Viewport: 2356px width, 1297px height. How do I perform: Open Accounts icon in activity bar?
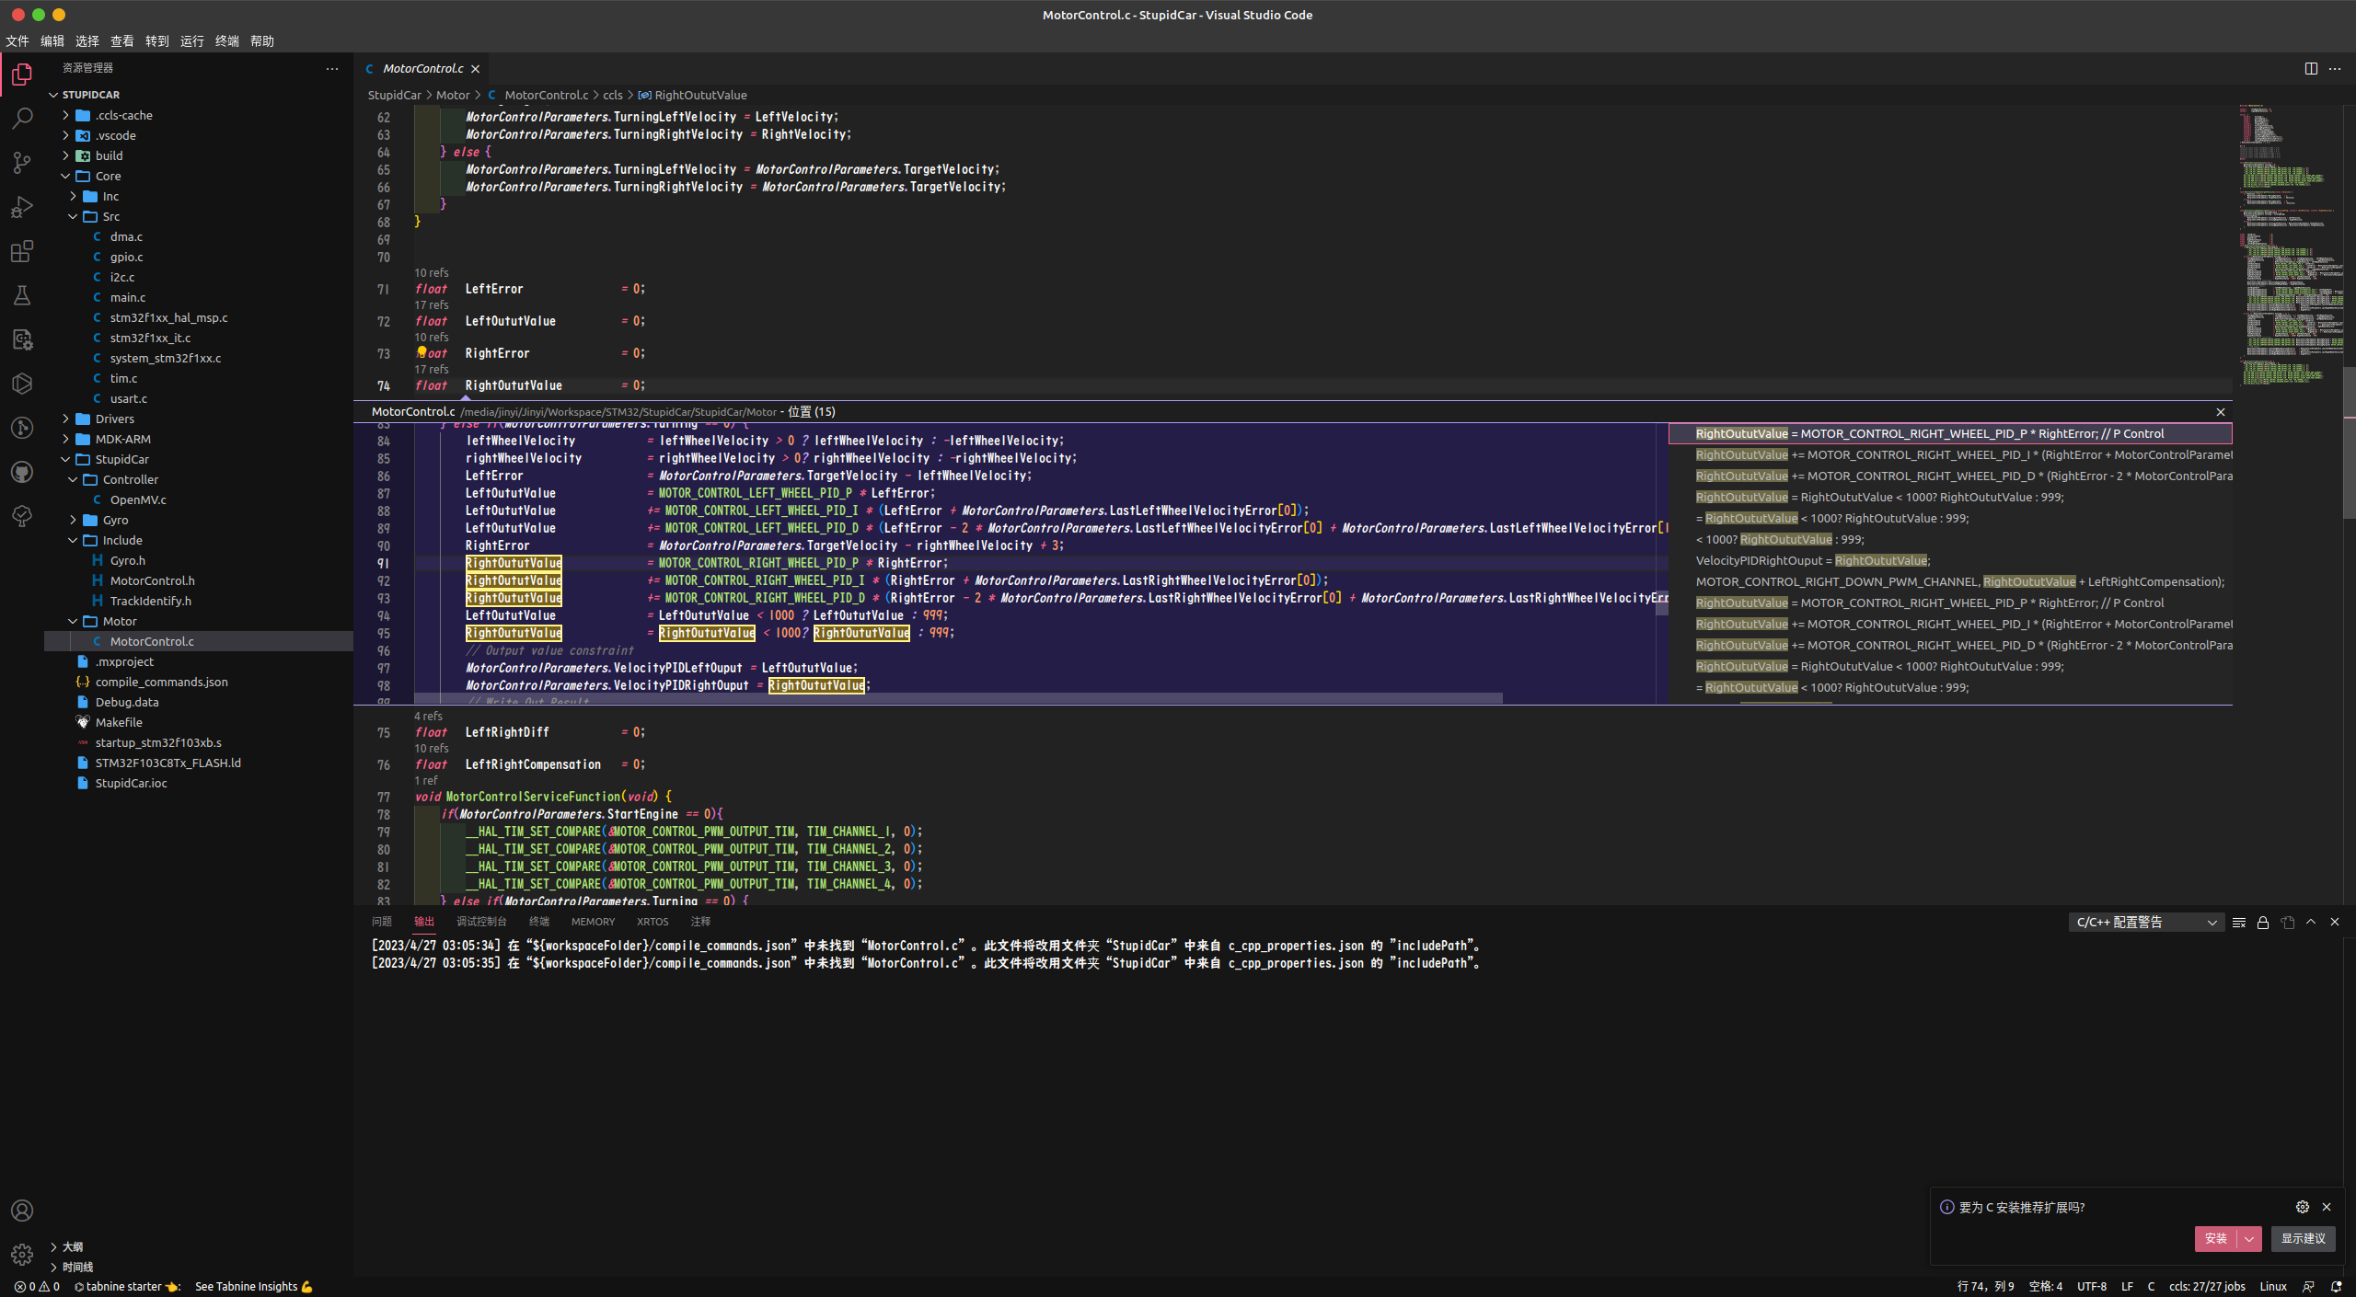click(22, 1211)
